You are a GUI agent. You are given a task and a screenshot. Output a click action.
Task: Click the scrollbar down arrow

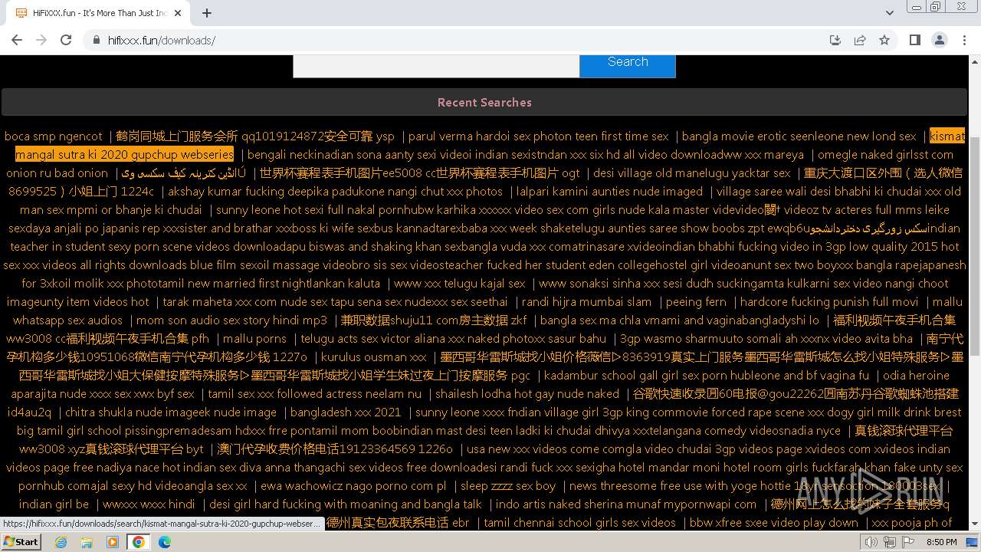tap(975, 524)
